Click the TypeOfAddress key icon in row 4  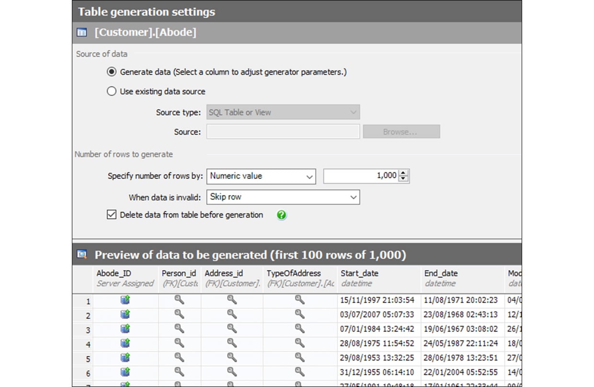pyautogui.click(x=300, y=343)
